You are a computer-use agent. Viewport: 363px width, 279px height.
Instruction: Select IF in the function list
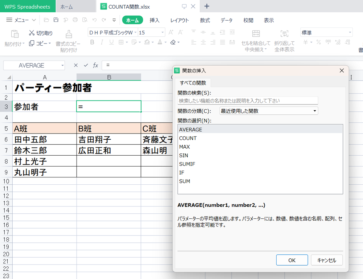(x=260, y=173)
